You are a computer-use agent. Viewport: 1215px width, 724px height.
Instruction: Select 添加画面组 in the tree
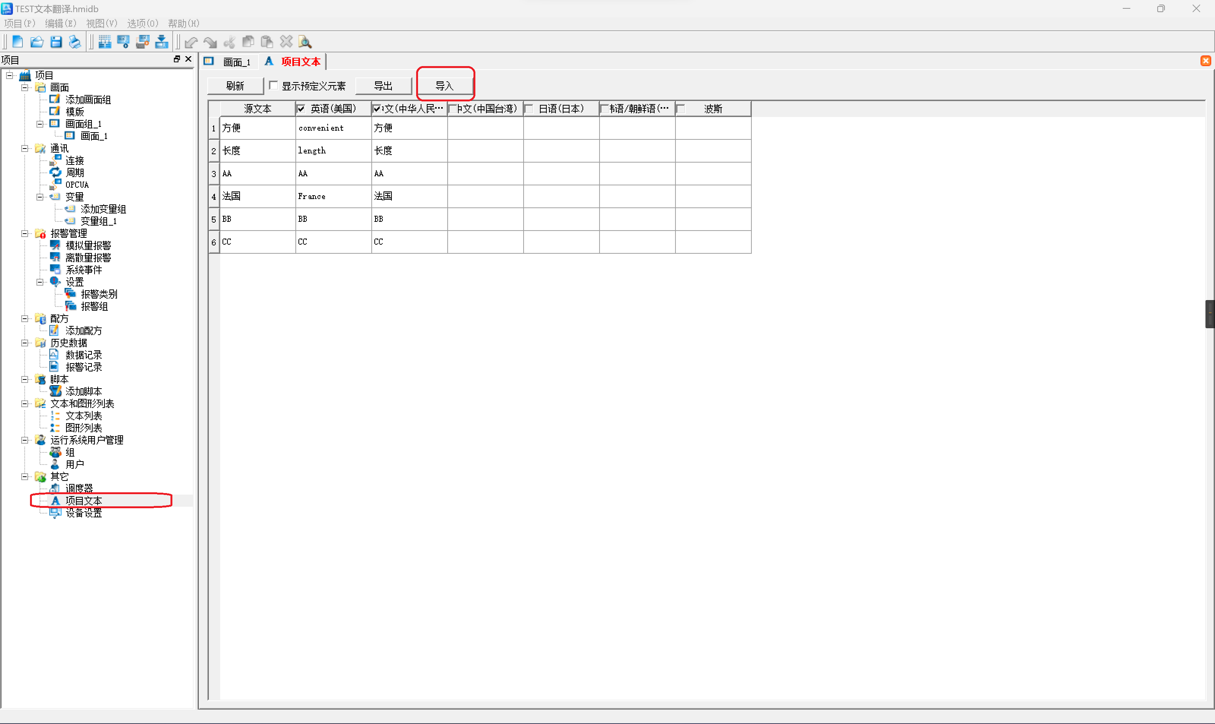point(88,100)
